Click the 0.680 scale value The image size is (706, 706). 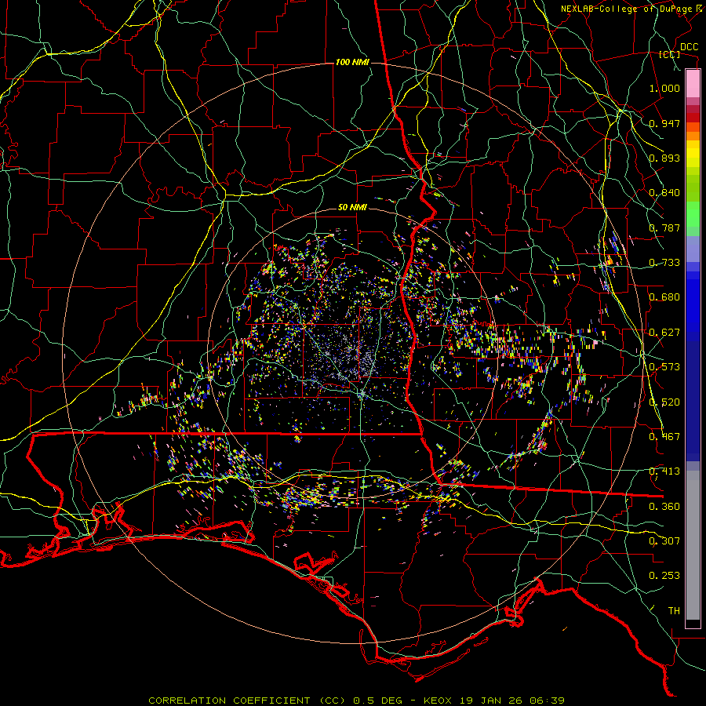click(x=664, y=297)
